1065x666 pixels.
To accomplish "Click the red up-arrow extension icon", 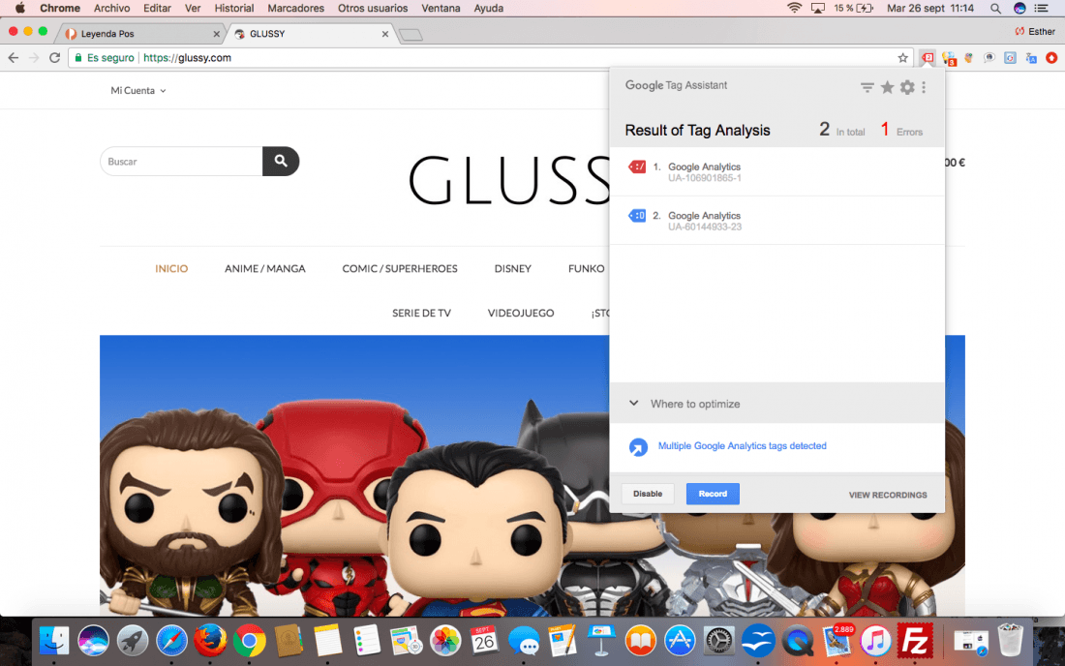I will (x=1051, y=58).
